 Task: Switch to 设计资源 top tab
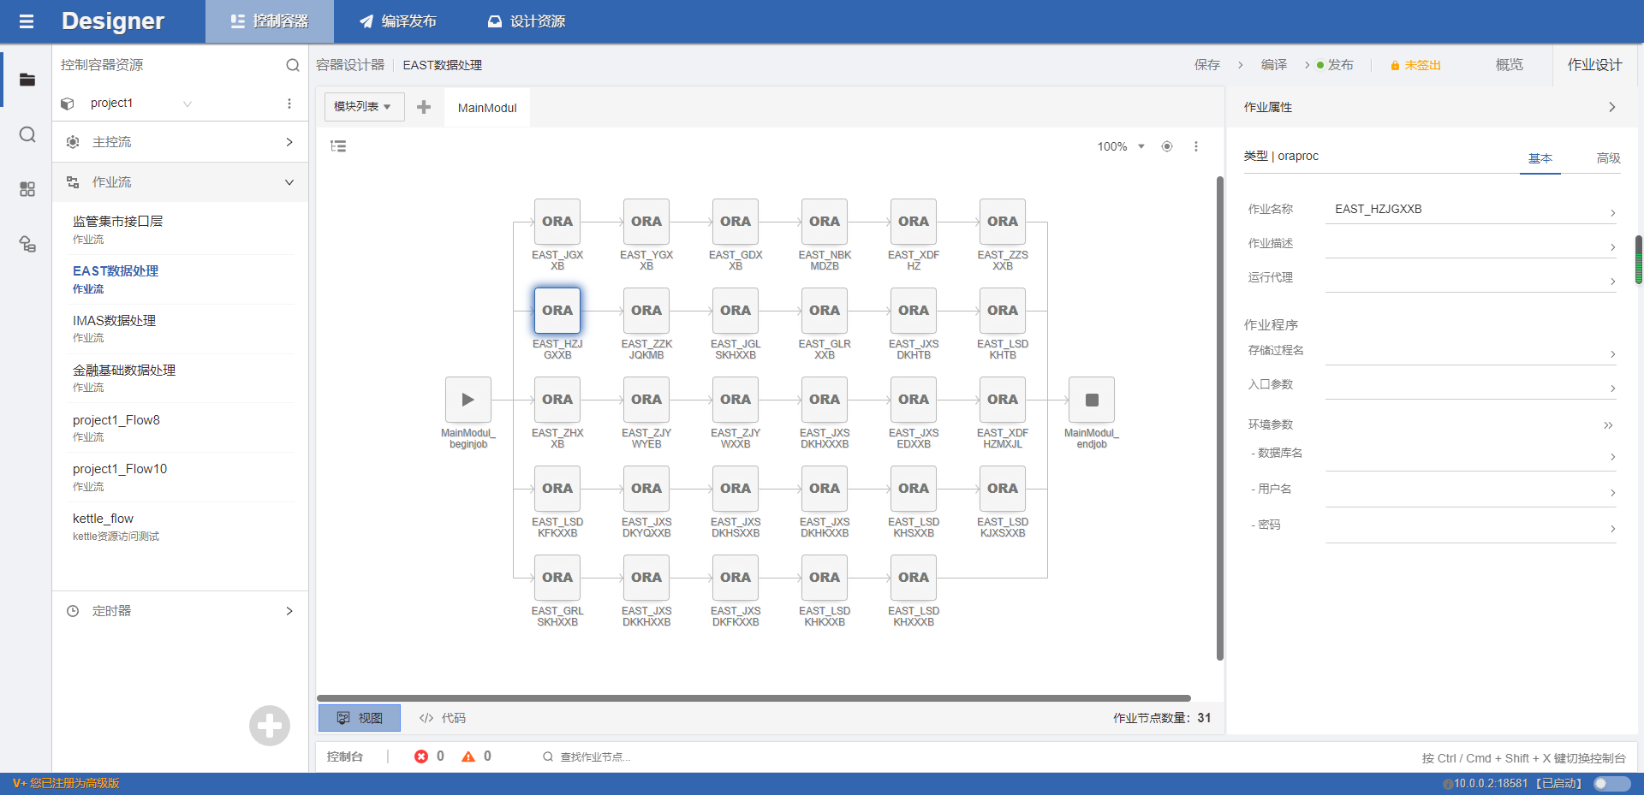point(527,21)
